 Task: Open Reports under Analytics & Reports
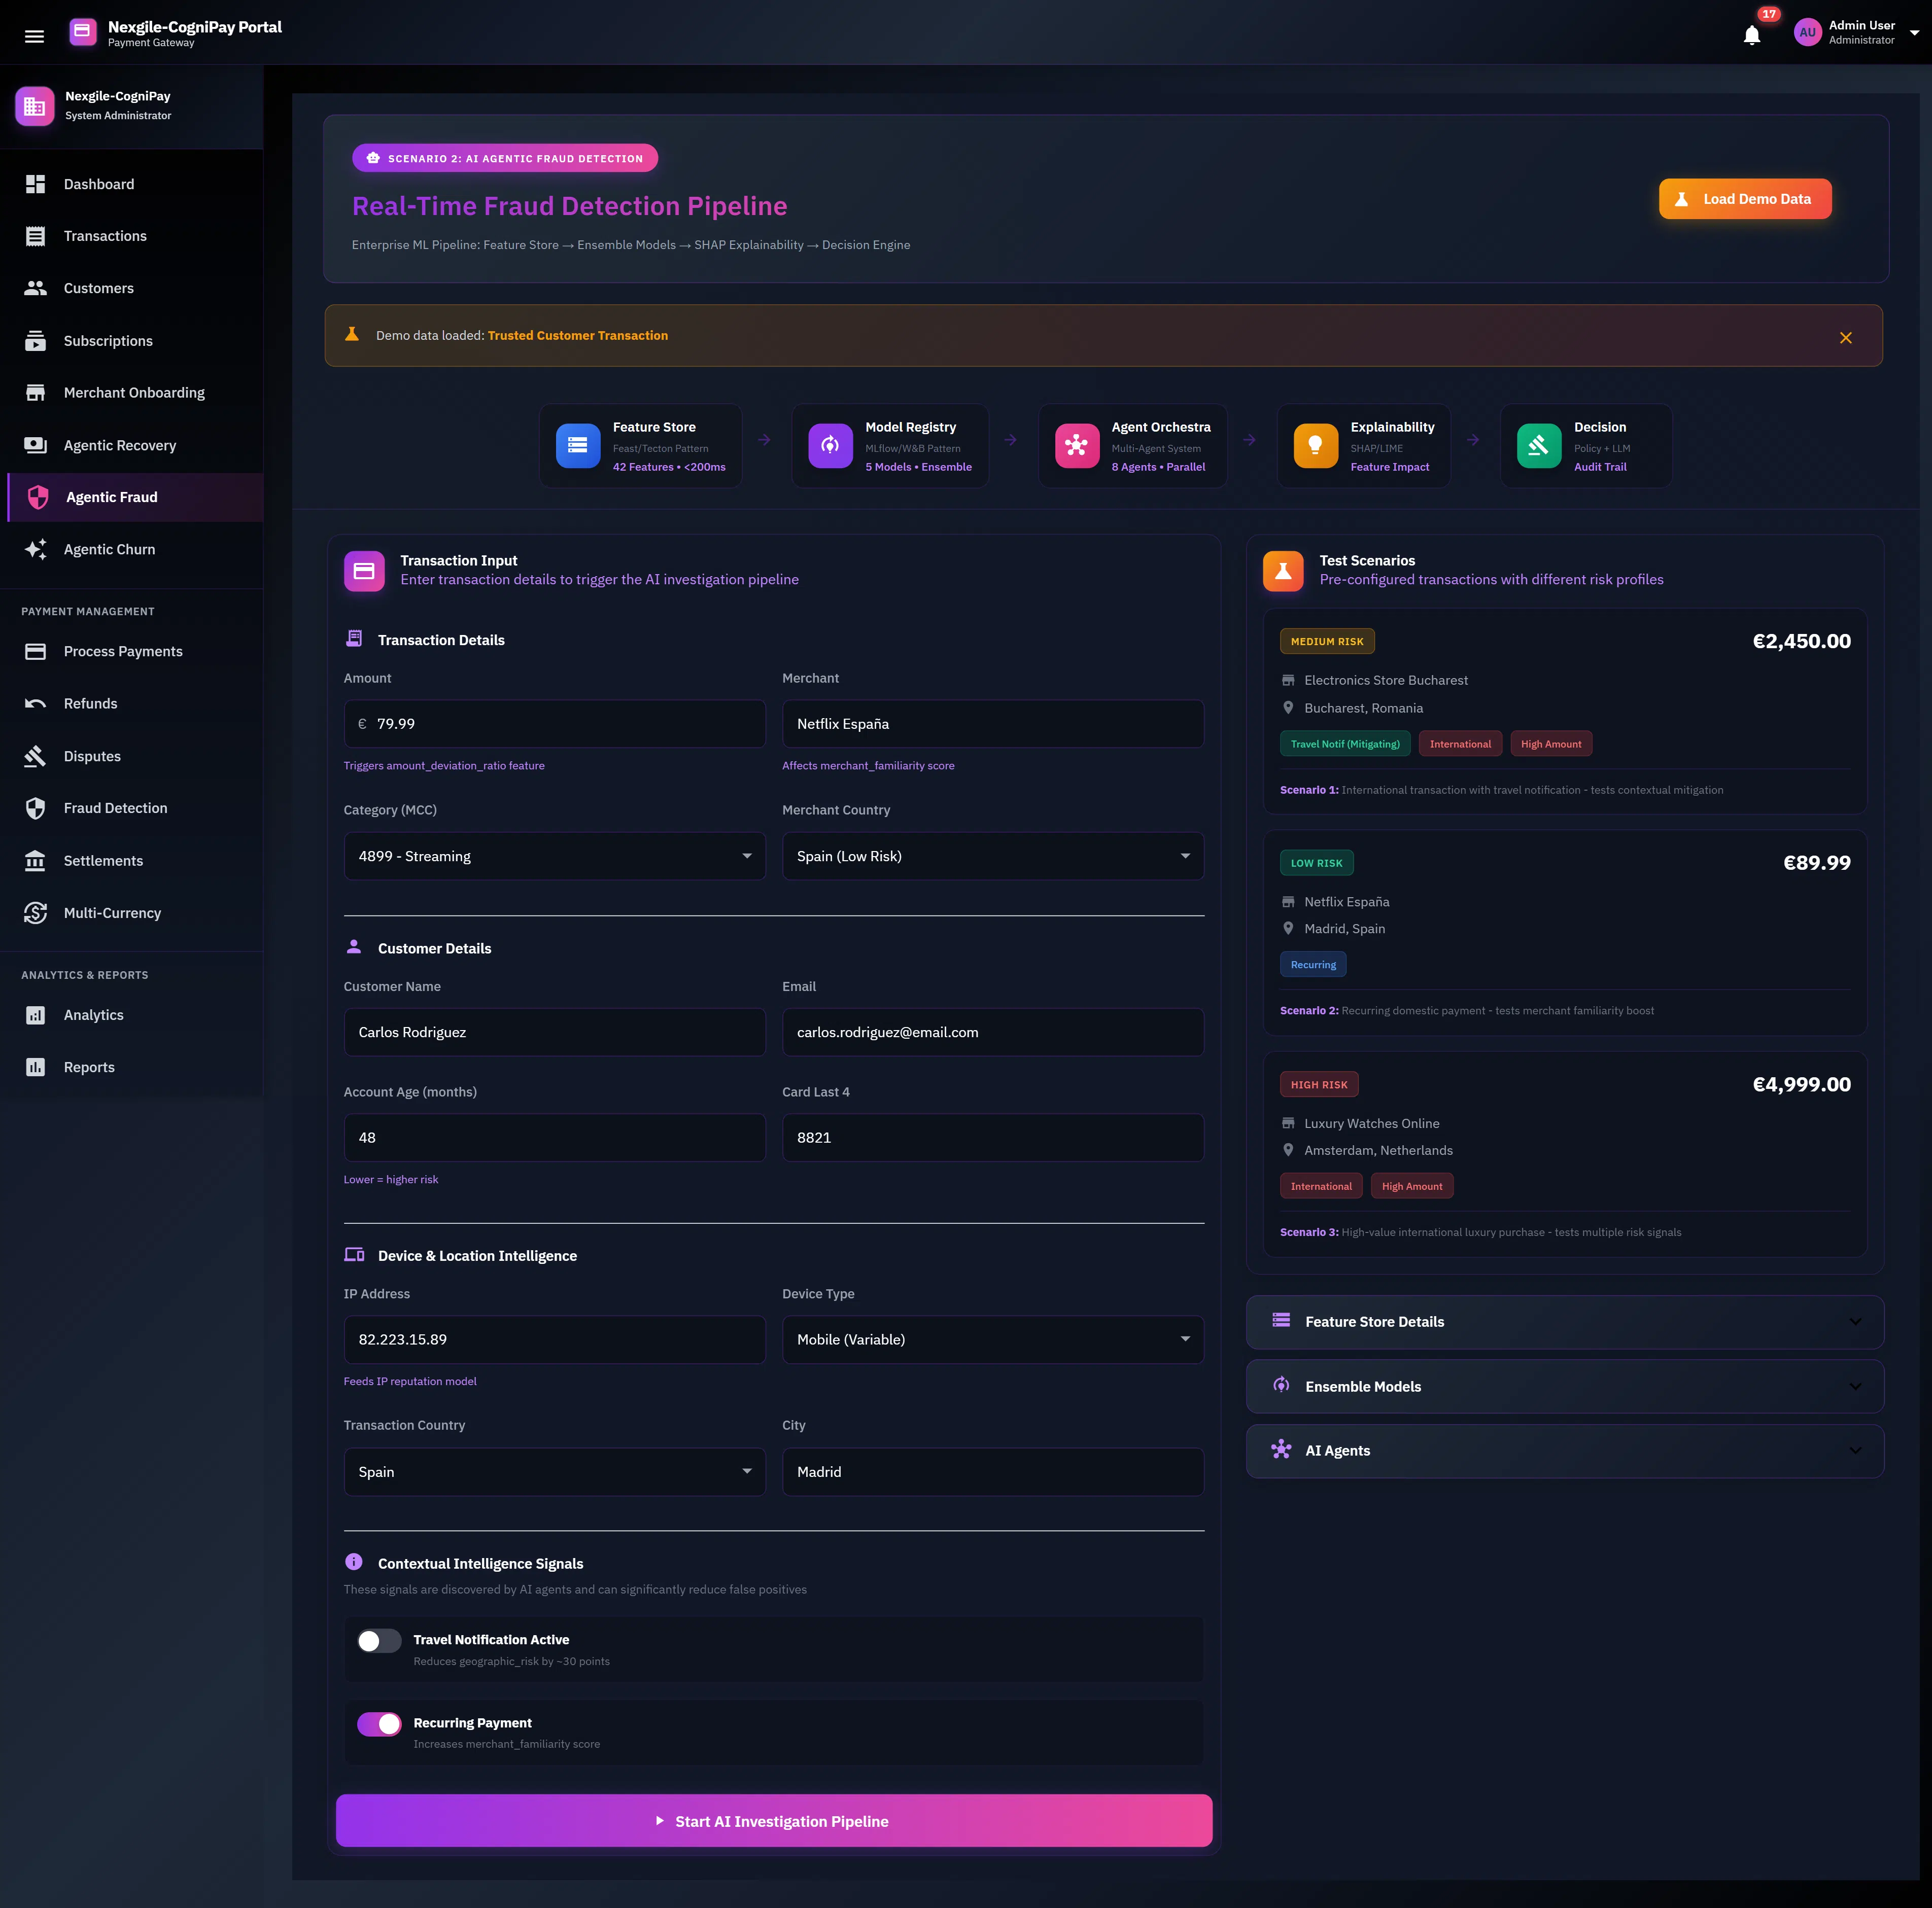(88, 1067)
